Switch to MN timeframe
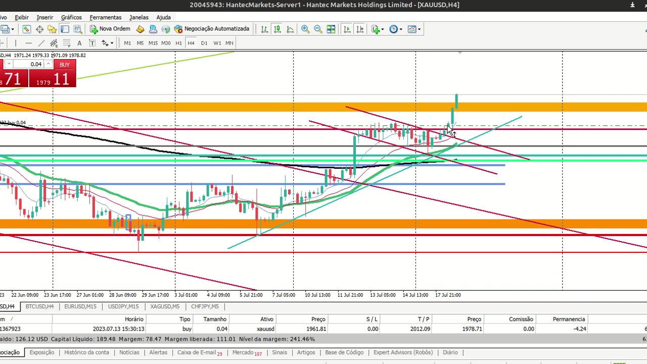647x364 pixels. pyautogui.click(x=229, y=43)
